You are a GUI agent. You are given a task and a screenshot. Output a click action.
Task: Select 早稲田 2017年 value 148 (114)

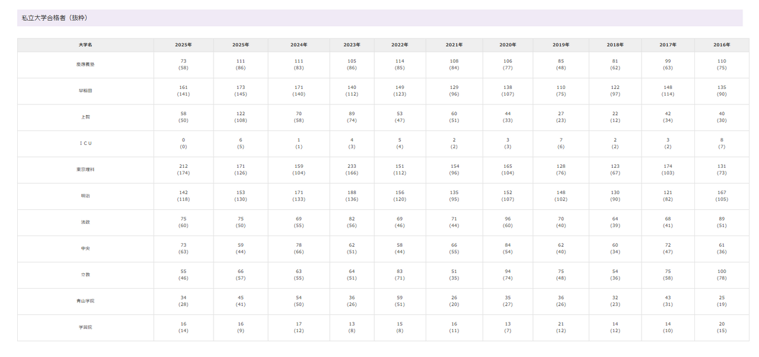click(x=668, y=91)
